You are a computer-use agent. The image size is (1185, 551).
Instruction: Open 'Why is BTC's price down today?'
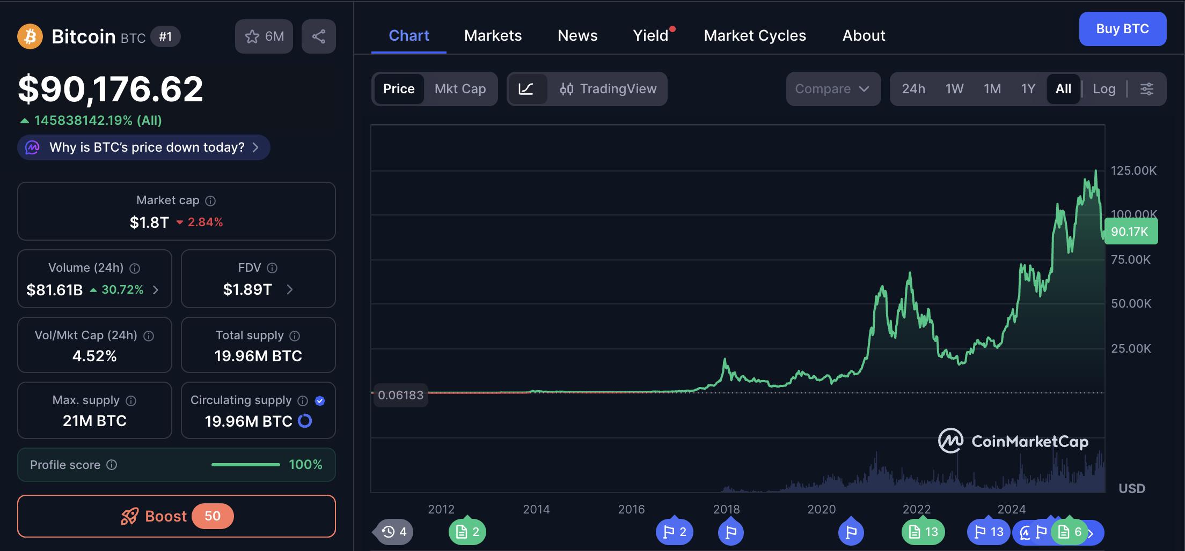[x=143, y=147]
